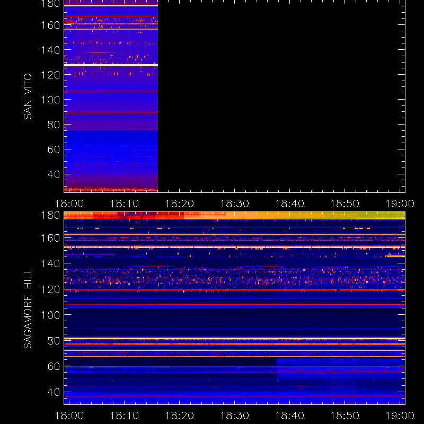Click the Sagamore Hill spectrogram data region
The image size is (424, 424).
(234, 308)
